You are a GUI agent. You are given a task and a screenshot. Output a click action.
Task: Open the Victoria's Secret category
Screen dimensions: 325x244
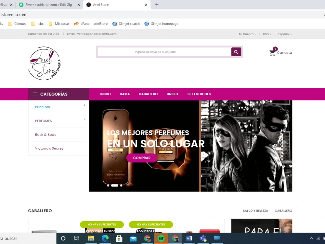point(49,148)
